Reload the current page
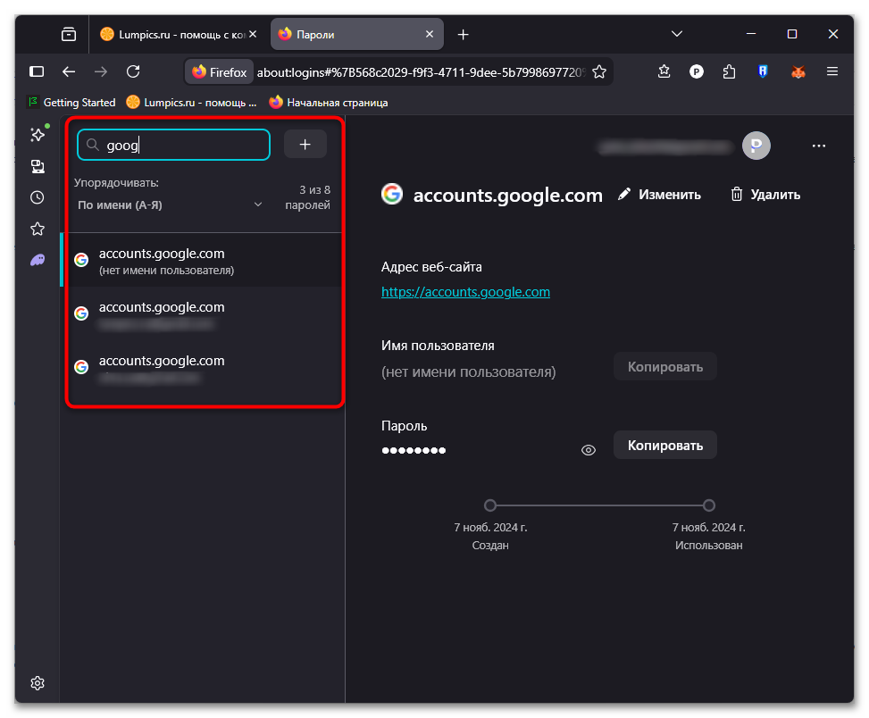The height and width of the screenshot is (718, 869). [x=133, y=71]
